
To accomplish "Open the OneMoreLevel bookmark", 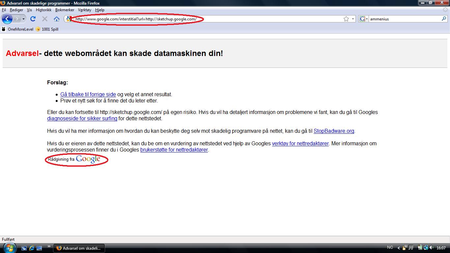I will pos(17,29).
